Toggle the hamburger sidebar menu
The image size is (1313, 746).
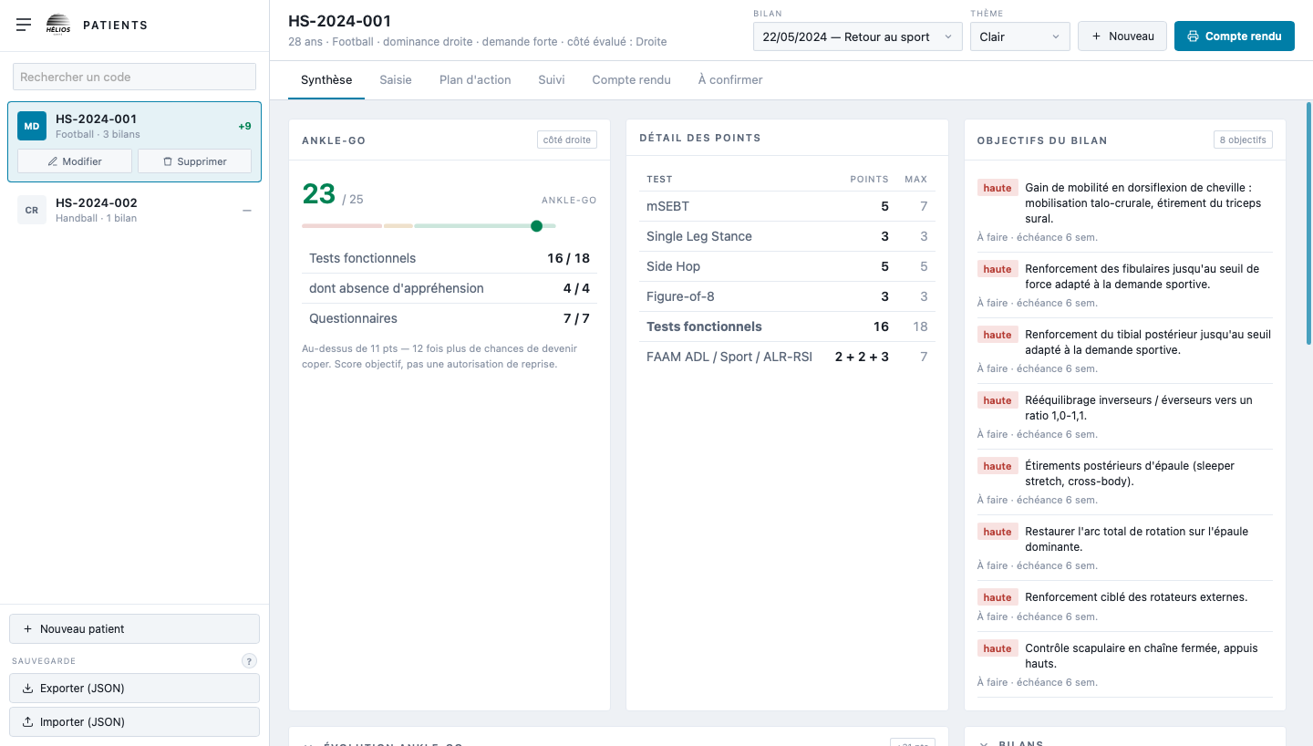point(24,25)
